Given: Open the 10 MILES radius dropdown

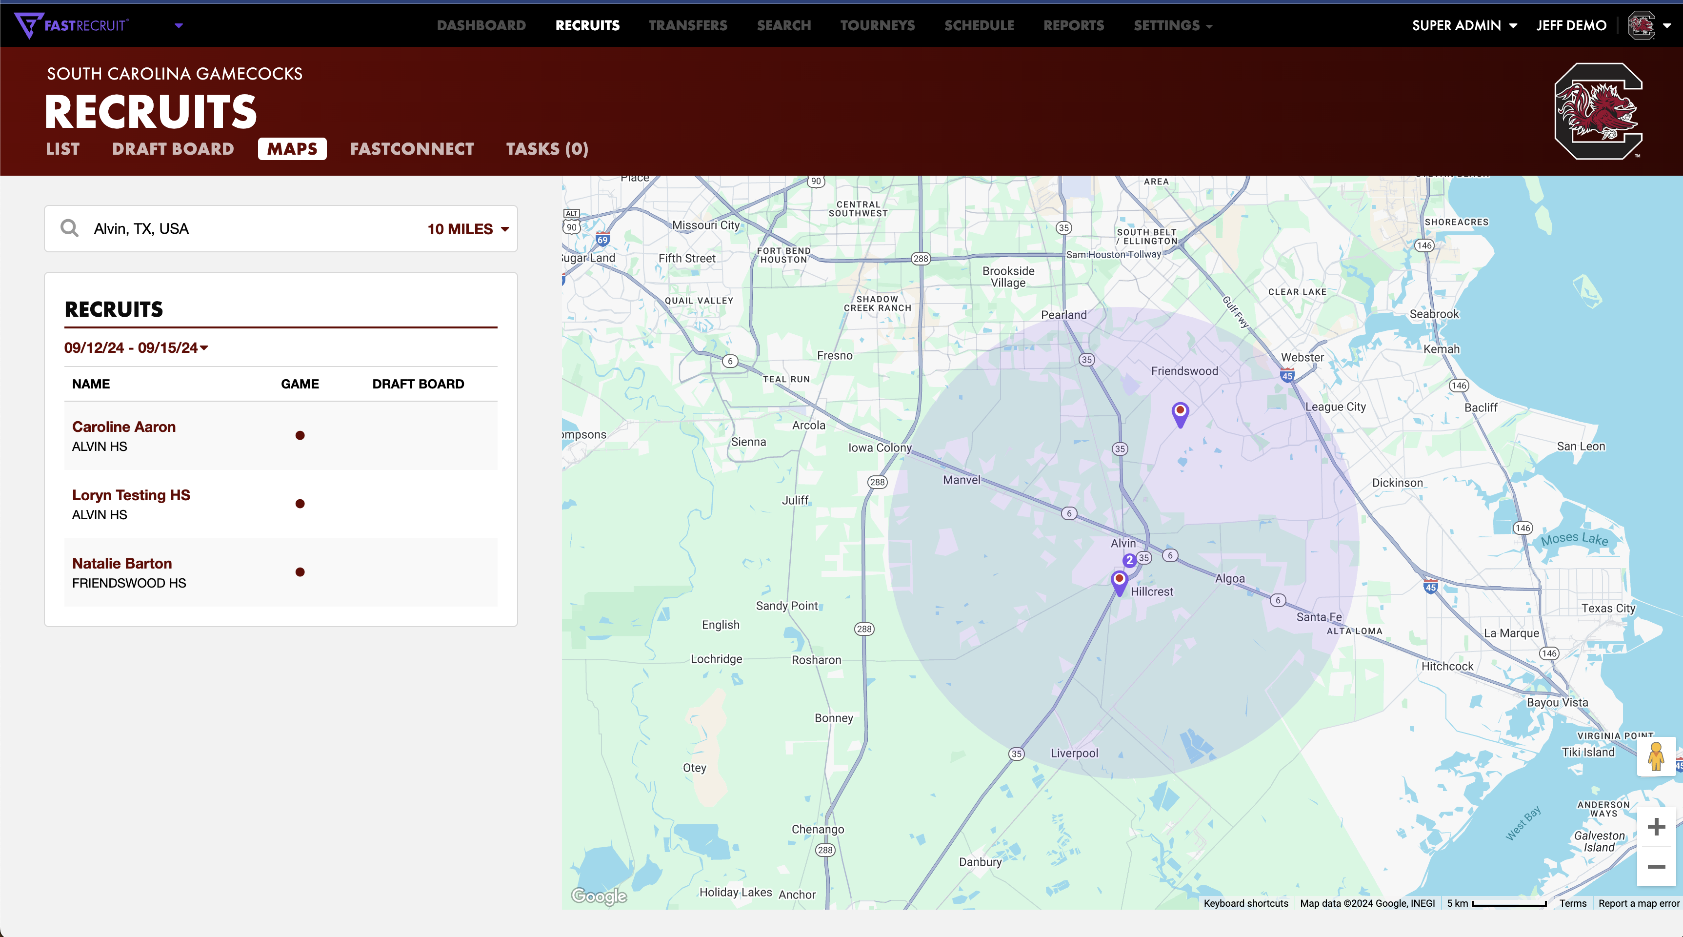Looking at the screenshot, I should (x=468, y=229).
